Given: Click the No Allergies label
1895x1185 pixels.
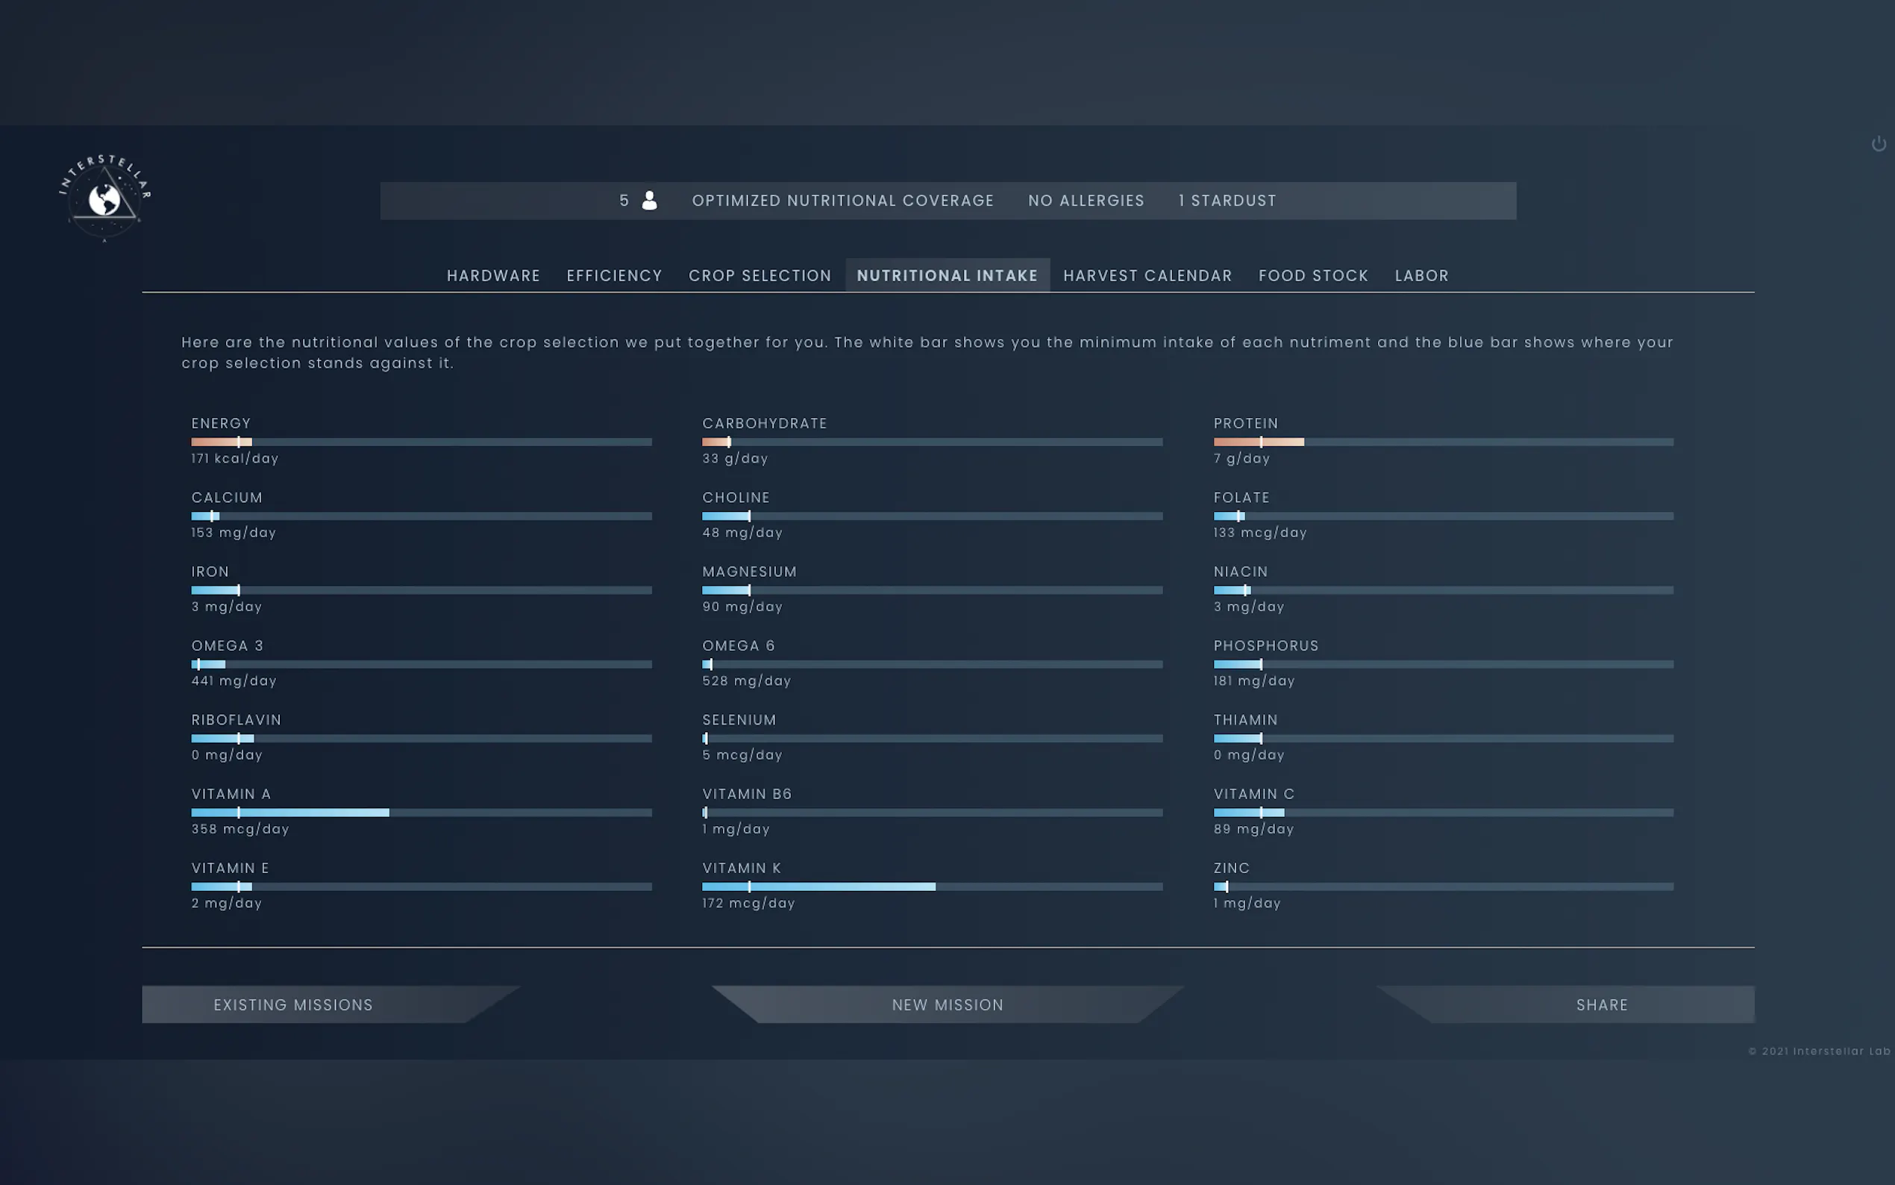Looking at the screenshot, I should click(1086, 201).
